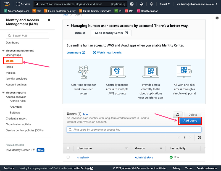Viewport: 221px width, 171px height.
Task: Collapse the Access management section
Action: pyautogui.click(x=4, y=51)
